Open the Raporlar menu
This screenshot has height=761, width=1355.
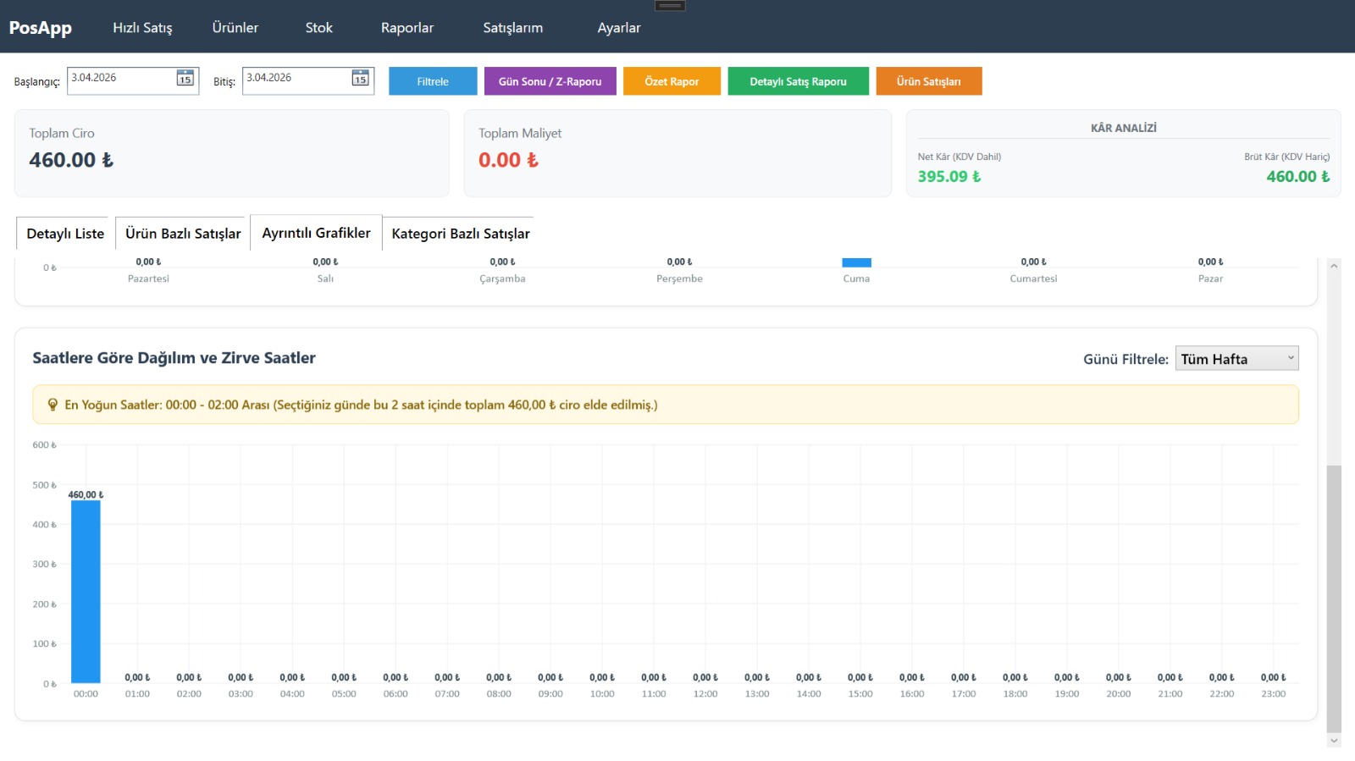coord(406,28)
